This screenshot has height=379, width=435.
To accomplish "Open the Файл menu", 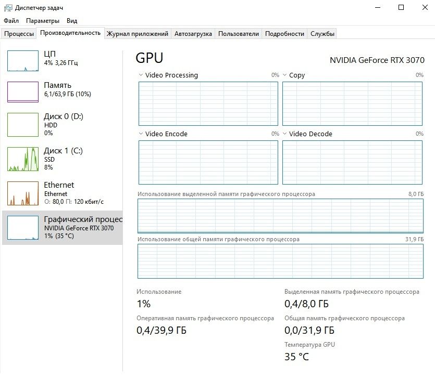I will point(11,21).
